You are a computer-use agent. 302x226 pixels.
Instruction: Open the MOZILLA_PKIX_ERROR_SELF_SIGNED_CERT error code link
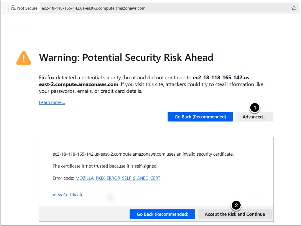[118, 178]
